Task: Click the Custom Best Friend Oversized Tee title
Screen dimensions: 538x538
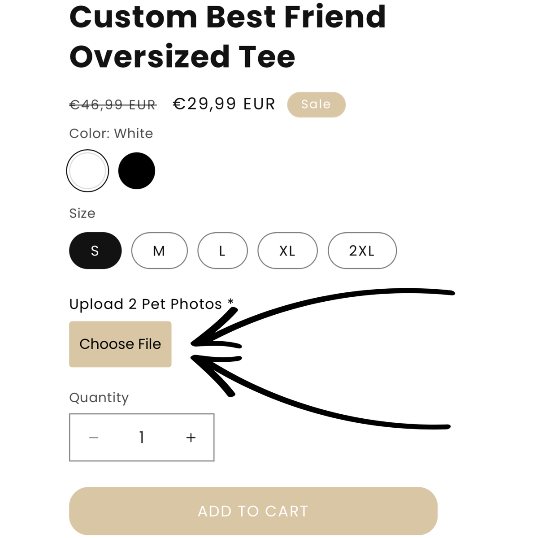Action: 228,37
